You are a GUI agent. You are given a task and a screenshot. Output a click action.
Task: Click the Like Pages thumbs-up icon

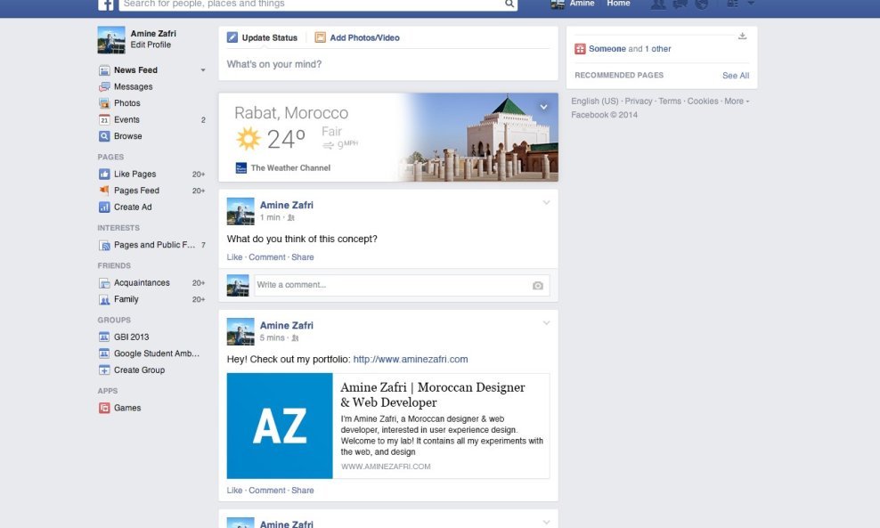coord(104,174)
